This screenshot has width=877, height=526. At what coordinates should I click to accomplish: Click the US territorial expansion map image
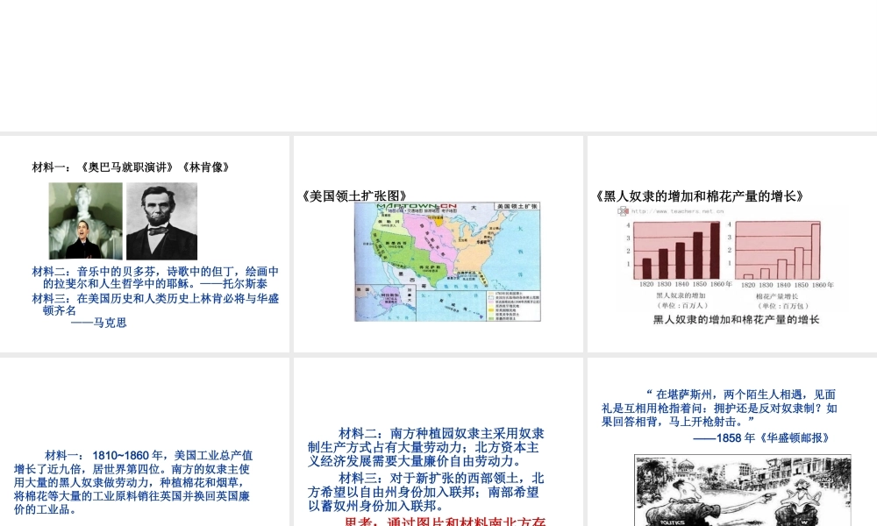pyautogui.click(x=447, y=261)
